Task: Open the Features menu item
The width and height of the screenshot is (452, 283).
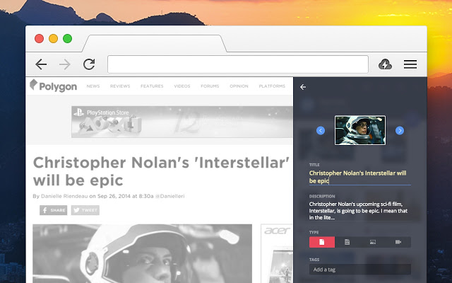Action: point(152,86)
